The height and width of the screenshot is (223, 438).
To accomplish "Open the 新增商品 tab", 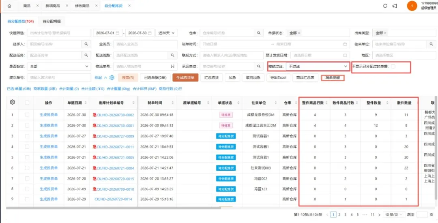I will click(53, 6).
